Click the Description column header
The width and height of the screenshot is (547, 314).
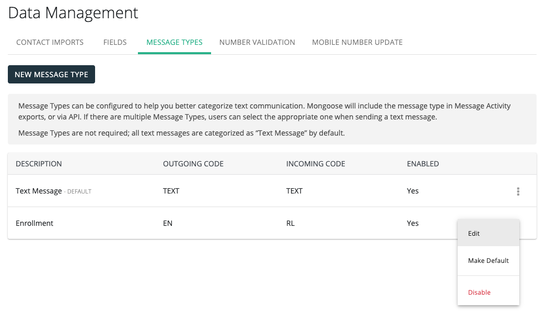coord(39,164)
